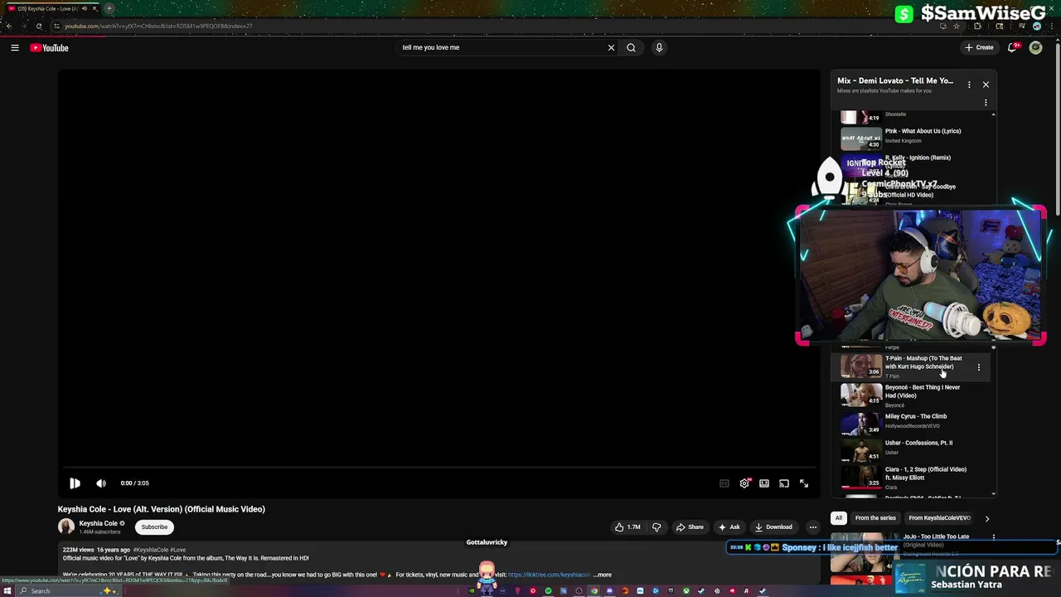Viewport: 1061px width, 597px height.
Task: Mute the Keyshia Cole tab audio
Action: [84, 8]
